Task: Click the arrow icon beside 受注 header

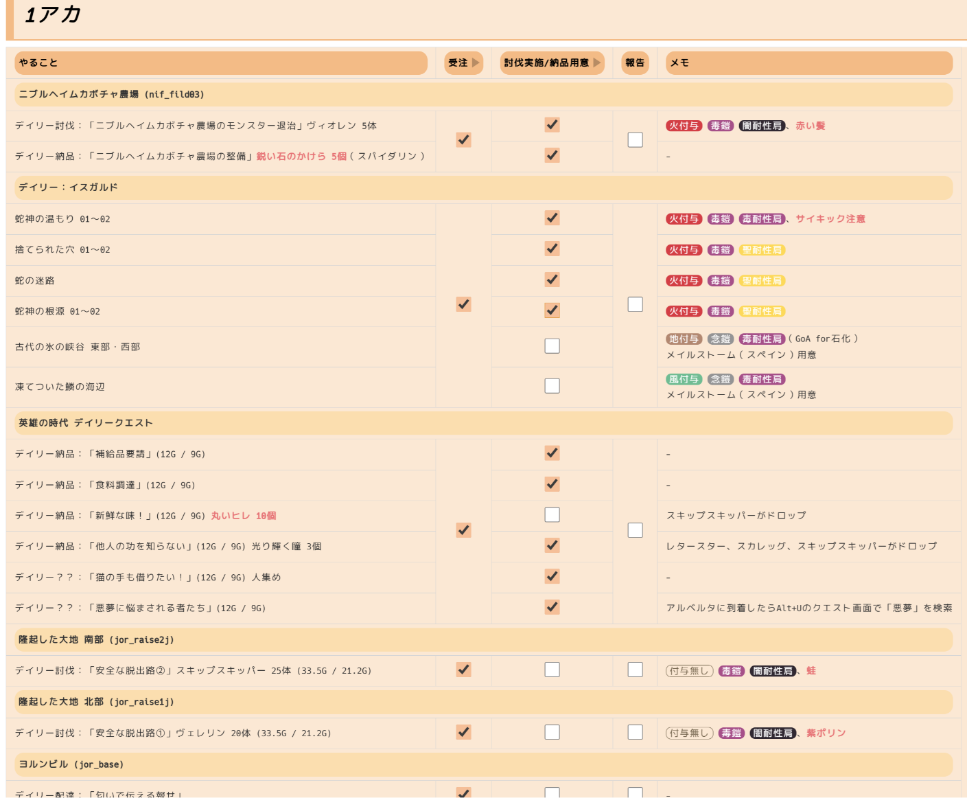Action: [476, 62]
